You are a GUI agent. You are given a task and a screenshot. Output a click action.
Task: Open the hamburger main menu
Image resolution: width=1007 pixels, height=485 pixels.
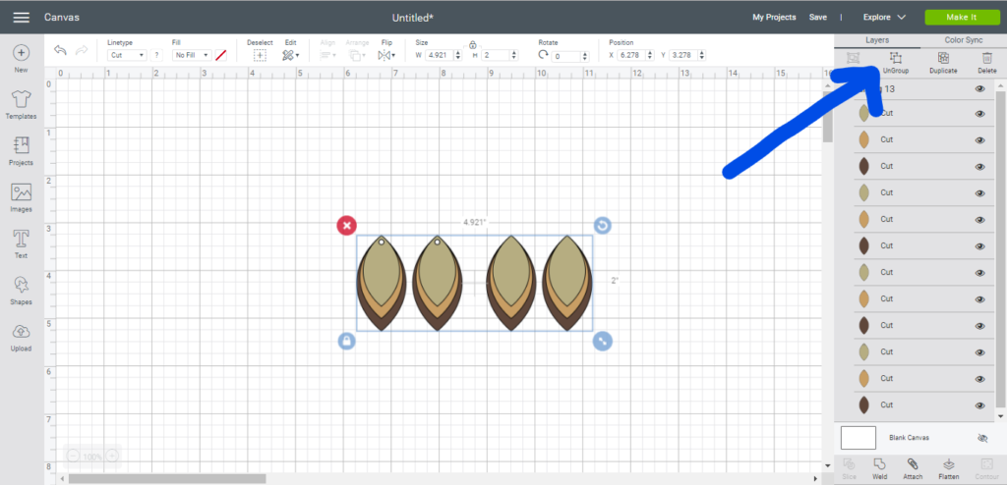point(22,18)
